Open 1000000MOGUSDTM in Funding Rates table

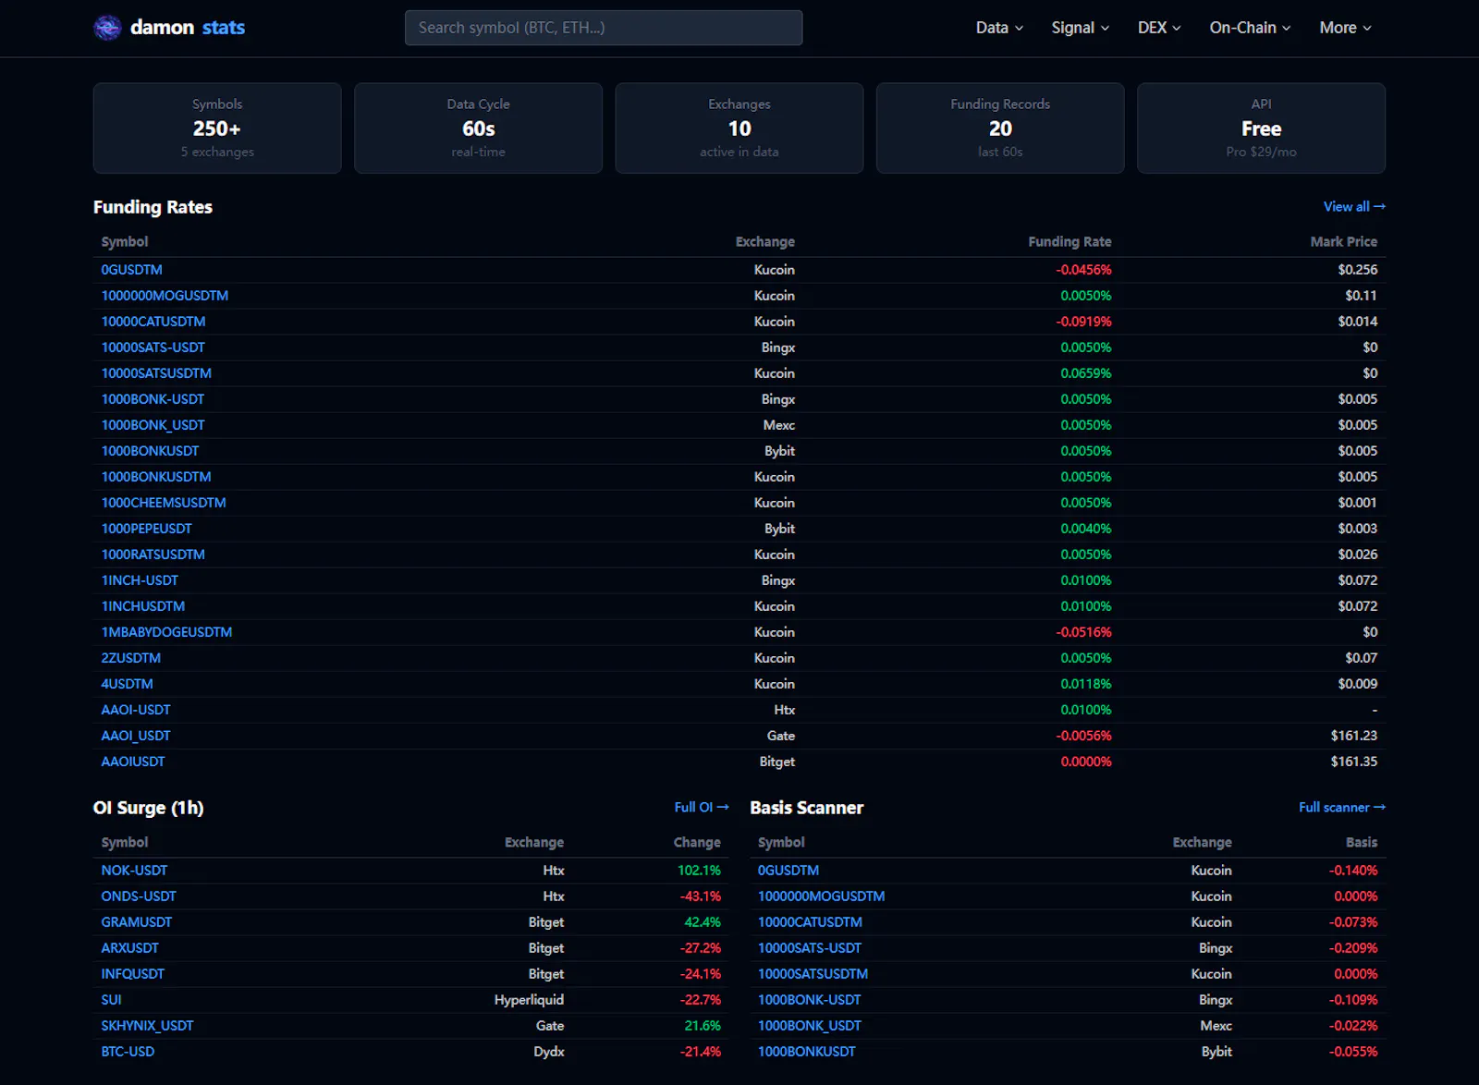tap(165, 296)
